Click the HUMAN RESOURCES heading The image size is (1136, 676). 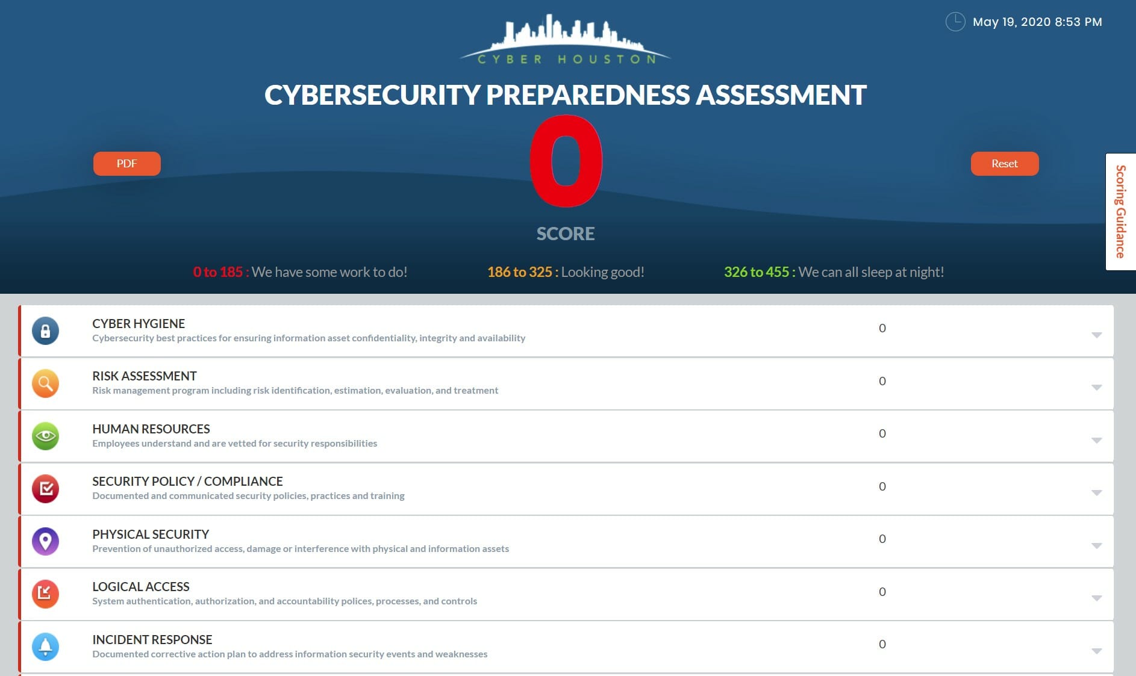[151, 429]
